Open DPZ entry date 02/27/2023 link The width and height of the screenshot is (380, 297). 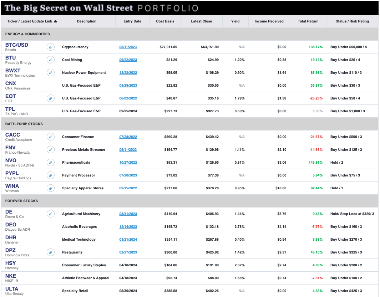click(x=128, y=252)
